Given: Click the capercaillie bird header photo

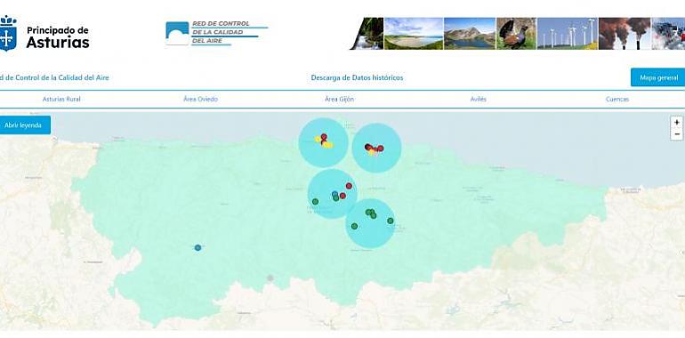Looking at the screenshot, I should coord(516,34).
